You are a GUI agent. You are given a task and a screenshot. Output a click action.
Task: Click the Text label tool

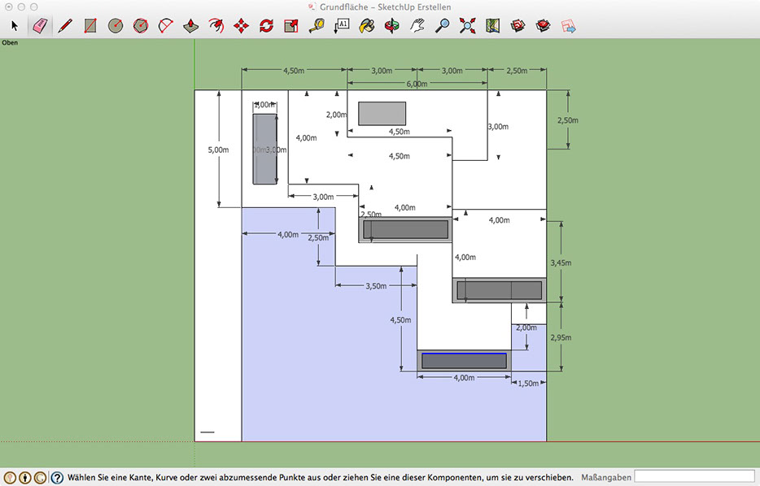click(342, 26)
